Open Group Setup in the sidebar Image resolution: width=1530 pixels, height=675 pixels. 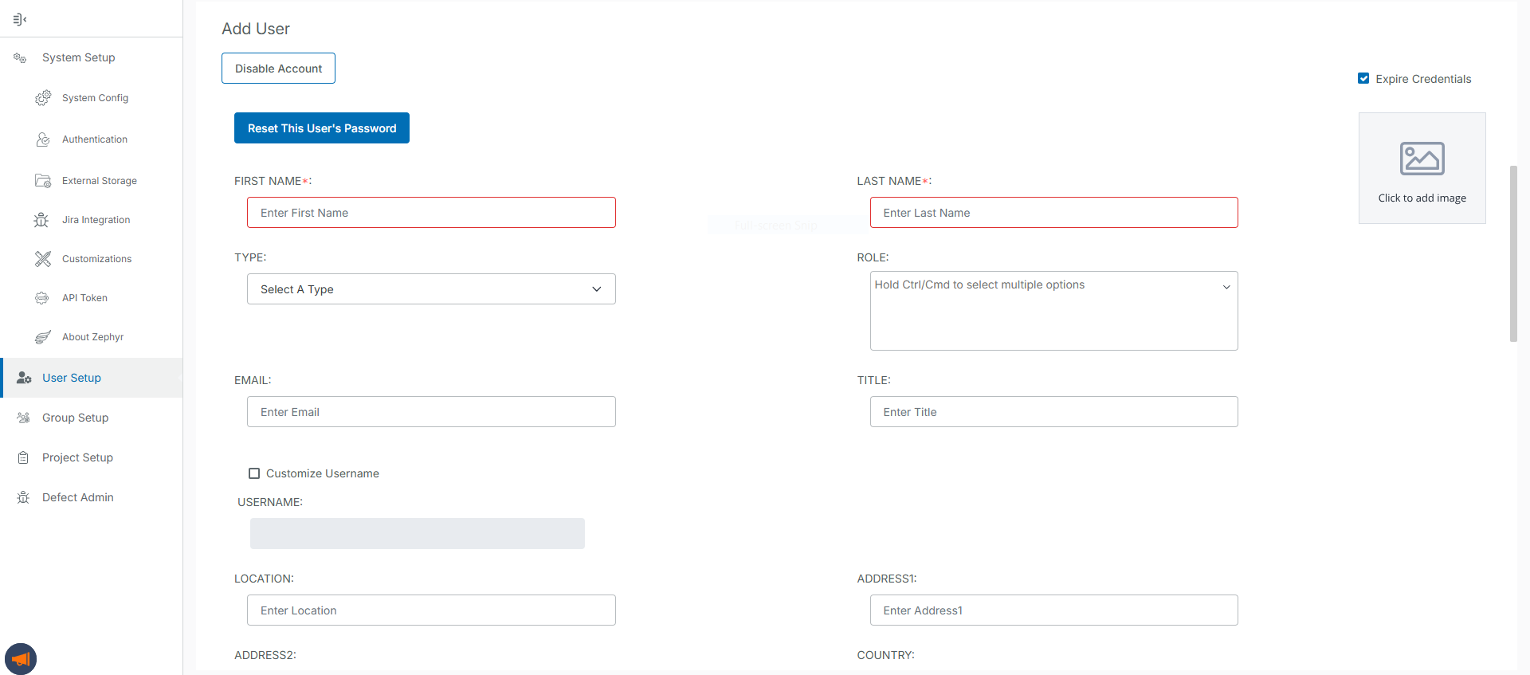point(75,418)
